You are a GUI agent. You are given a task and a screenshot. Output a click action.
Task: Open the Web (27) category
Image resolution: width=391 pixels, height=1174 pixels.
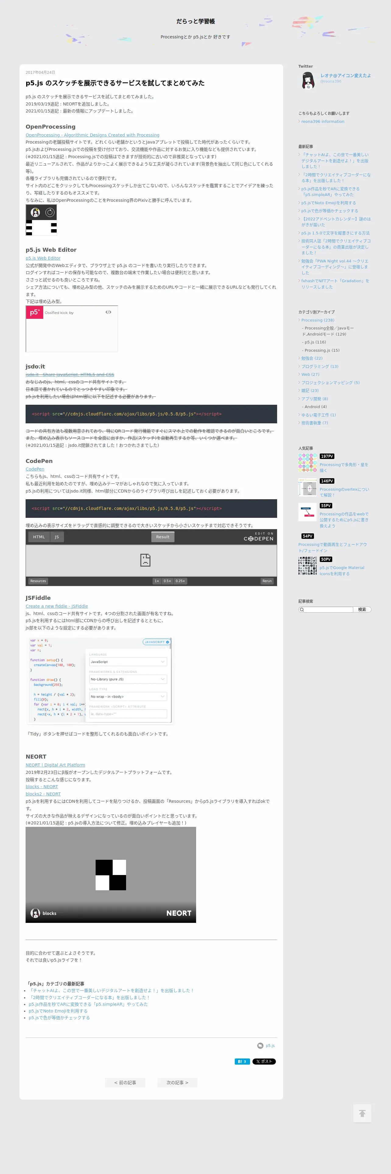click(x=310, y=375)
